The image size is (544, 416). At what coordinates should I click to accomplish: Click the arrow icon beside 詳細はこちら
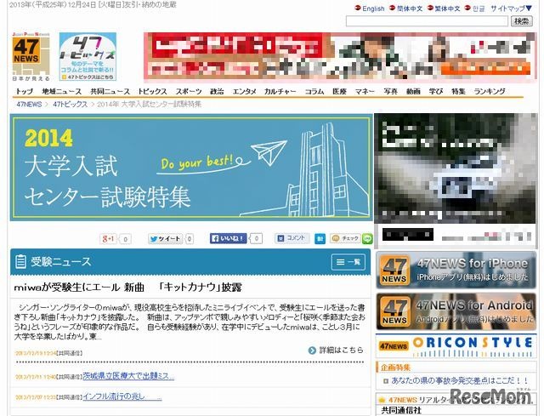312,350
